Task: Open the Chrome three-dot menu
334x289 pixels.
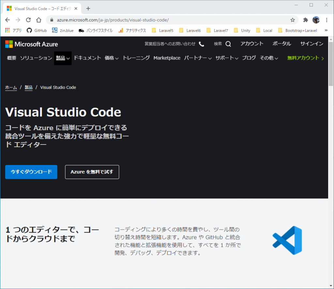Action: coord(326,20)
